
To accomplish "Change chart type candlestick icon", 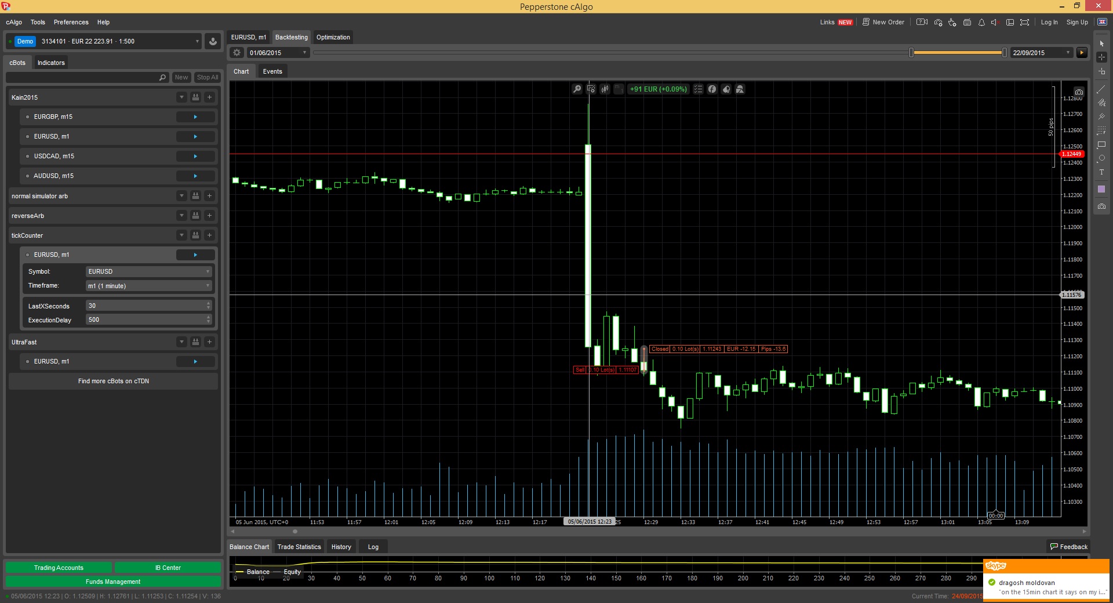I will (605, 89).
